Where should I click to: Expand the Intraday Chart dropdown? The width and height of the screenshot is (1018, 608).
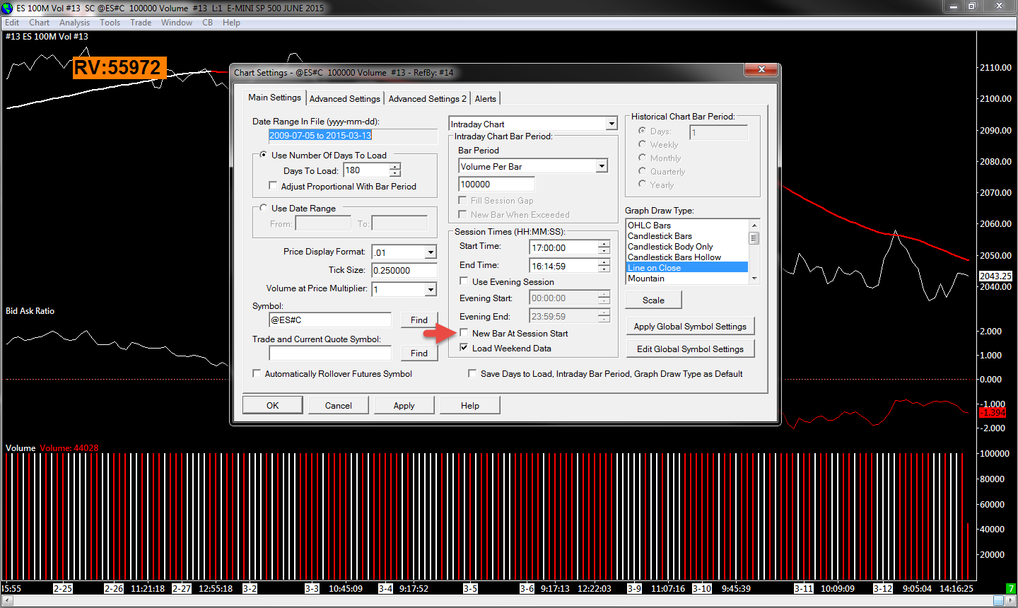tap(612, 124)
